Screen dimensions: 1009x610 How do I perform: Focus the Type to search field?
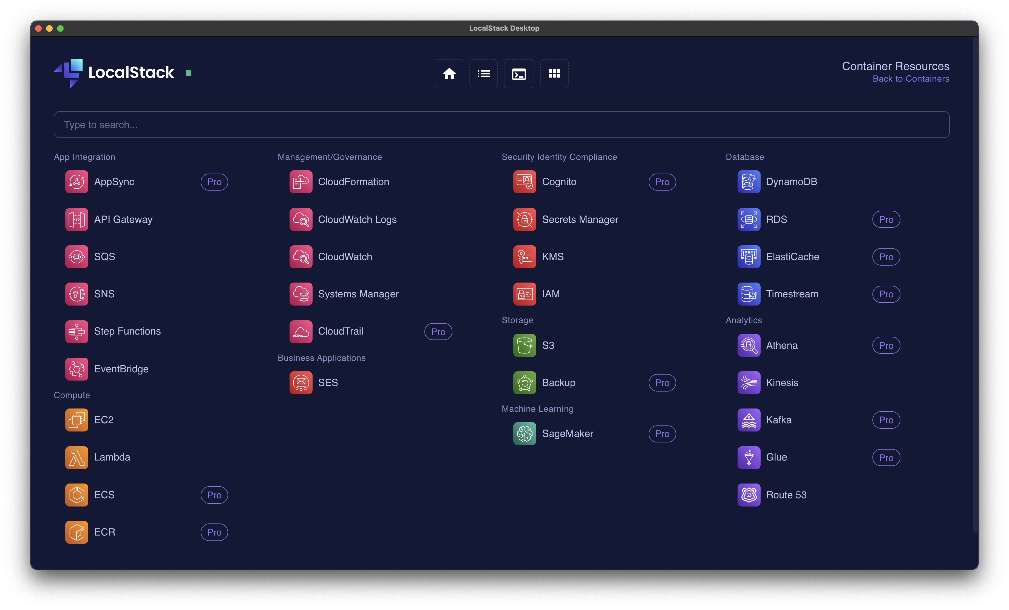(x=501, y=125)
